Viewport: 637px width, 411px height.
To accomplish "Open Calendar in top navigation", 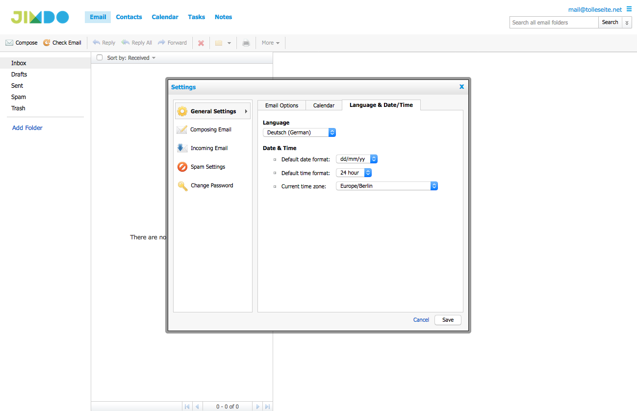I will 165,17.
